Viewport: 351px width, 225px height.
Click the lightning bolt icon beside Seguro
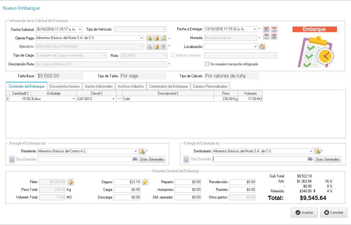coord(145,182)
